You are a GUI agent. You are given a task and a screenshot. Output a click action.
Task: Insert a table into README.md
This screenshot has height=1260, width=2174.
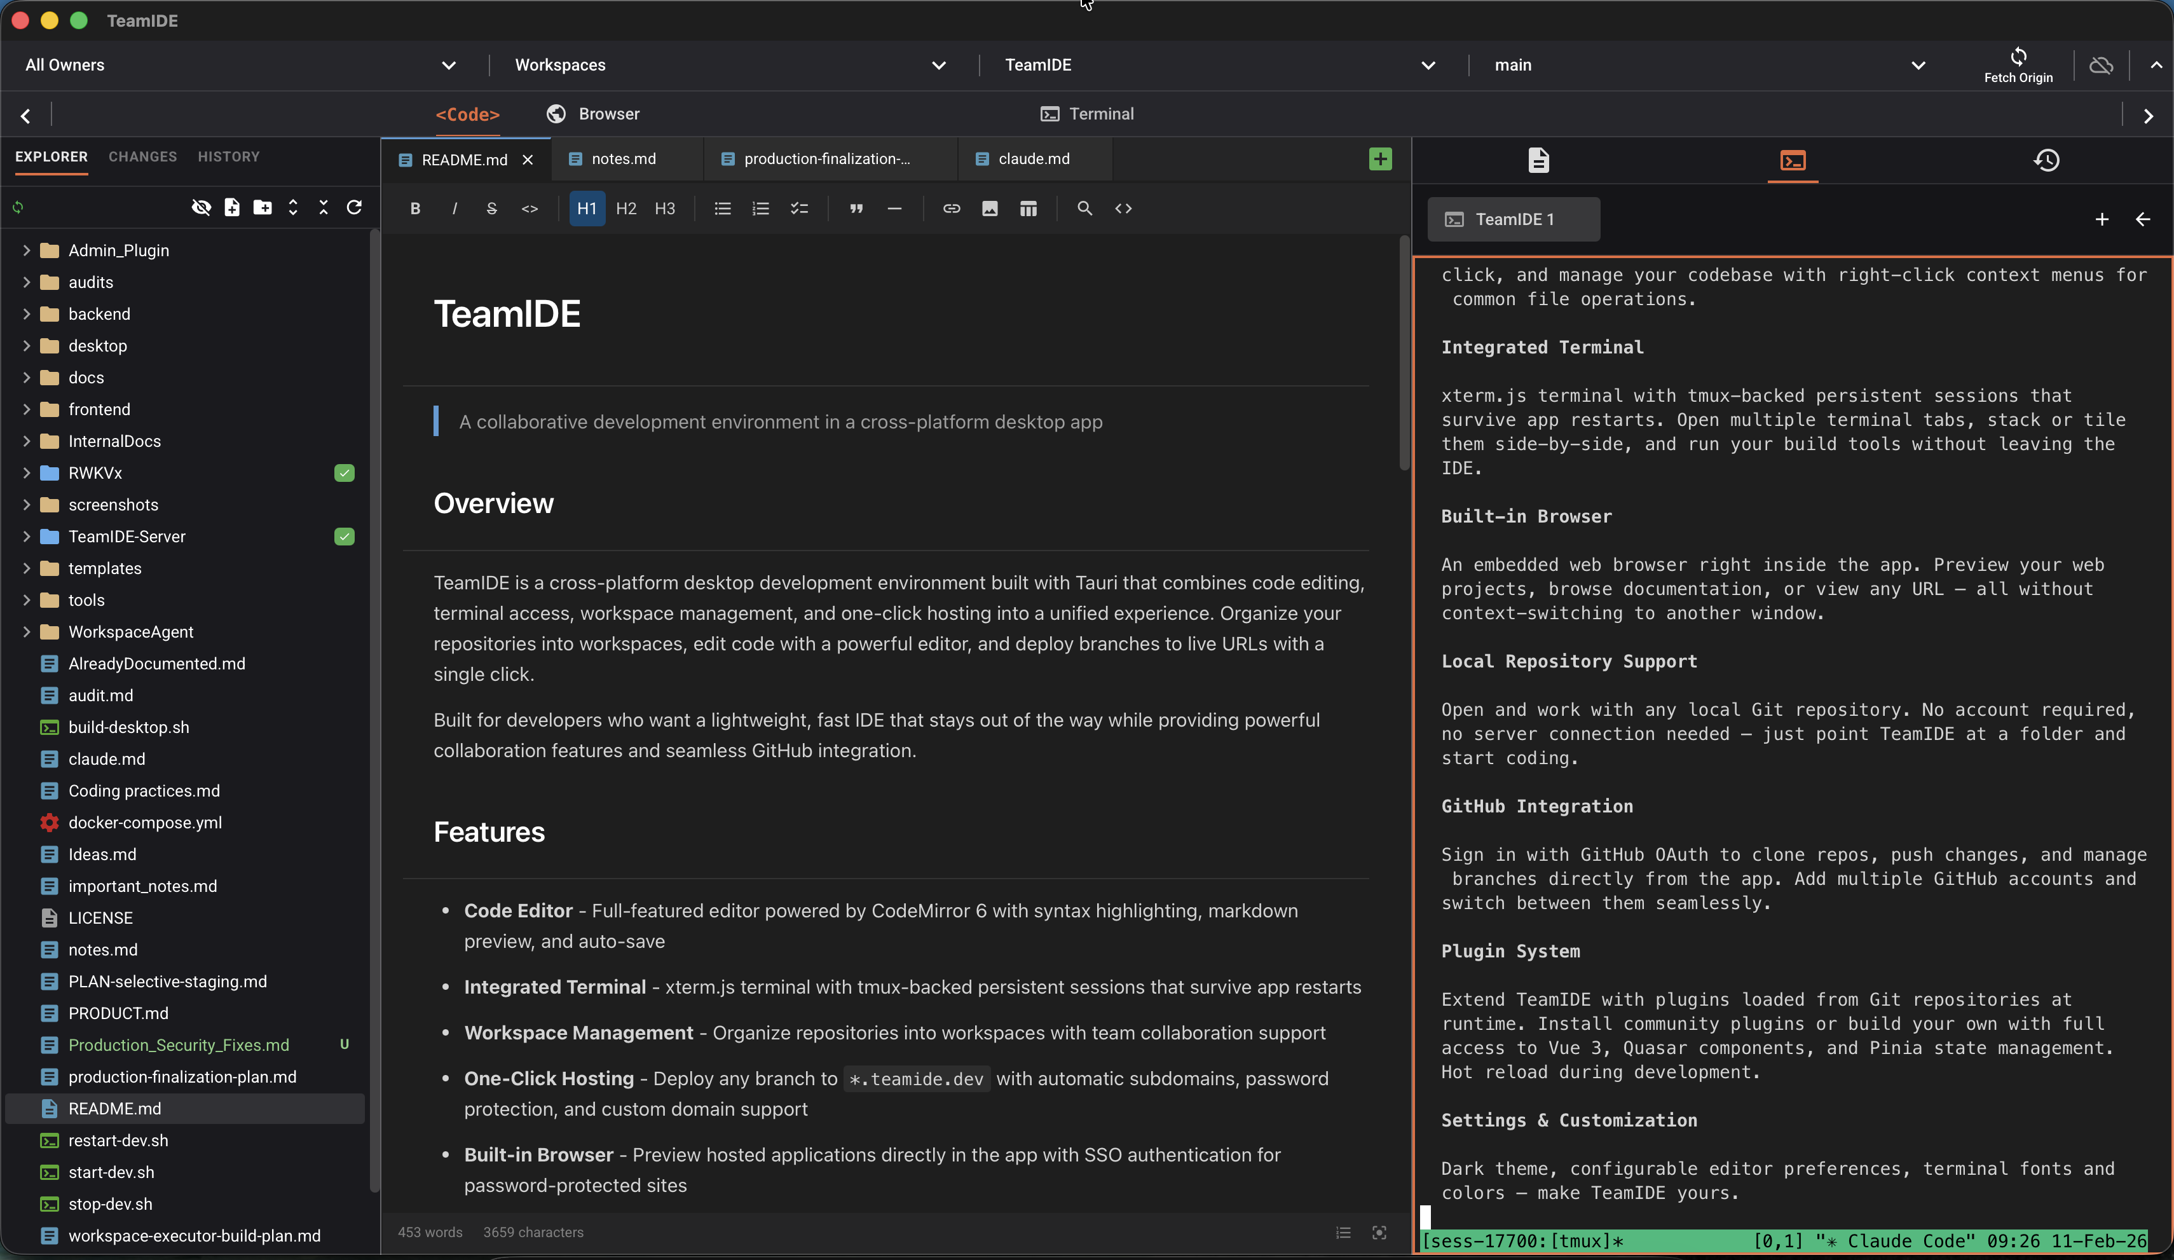tap(1027, 208)
